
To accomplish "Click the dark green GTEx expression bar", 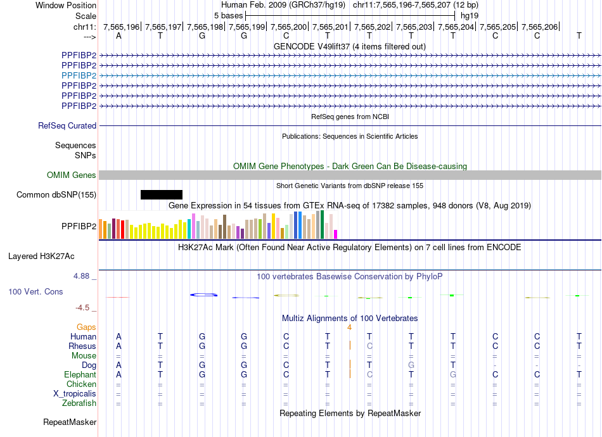I will [322, 224].
